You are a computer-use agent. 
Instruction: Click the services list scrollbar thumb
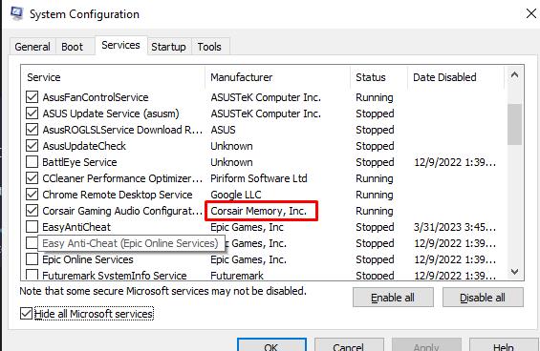click(x=514, y=124)
